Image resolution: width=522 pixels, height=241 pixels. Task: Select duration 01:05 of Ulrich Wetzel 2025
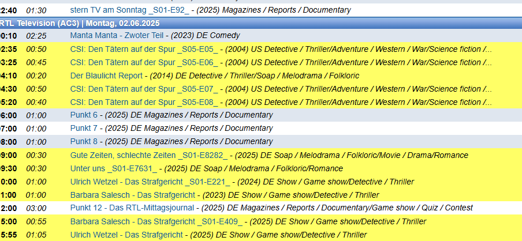point(36,235)
